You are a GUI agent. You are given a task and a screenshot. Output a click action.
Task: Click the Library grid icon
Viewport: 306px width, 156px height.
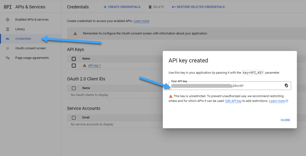[7, 29]
